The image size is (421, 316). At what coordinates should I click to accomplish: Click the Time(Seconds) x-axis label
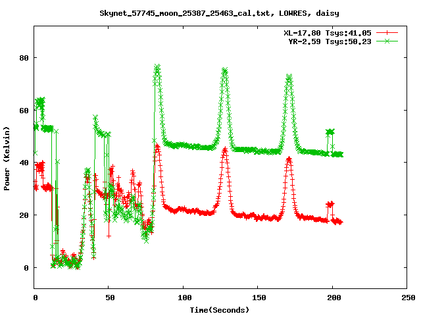click(x=219, y=310)
